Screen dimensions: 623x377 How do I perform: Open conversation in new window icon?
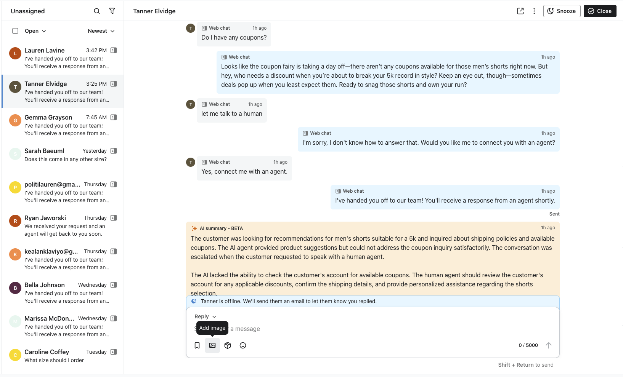pyautogui.click(x=520, y=11)
